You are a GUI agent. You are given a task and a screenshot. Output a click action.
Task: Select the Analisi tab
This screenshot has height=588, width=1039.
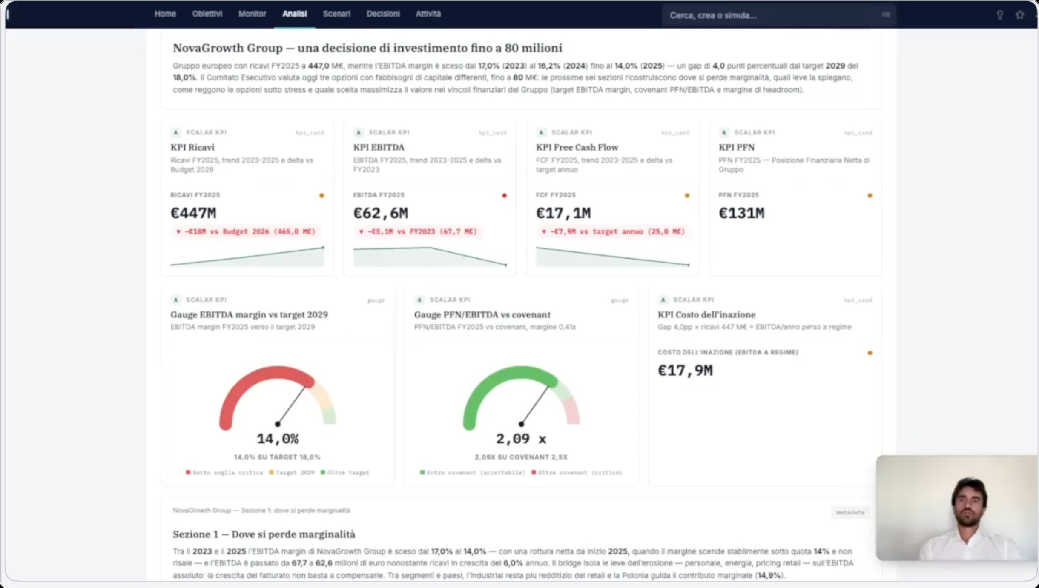(294, 14)
